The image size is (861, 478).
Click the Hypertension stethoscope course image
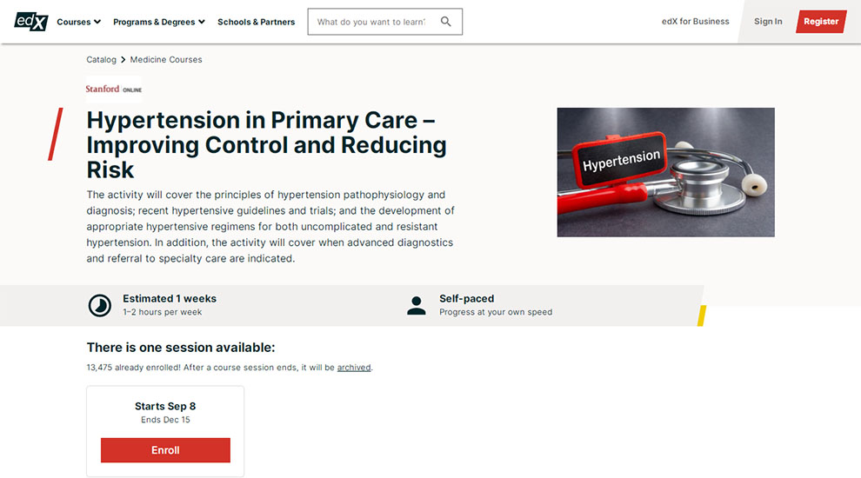(x=665, y=172)
